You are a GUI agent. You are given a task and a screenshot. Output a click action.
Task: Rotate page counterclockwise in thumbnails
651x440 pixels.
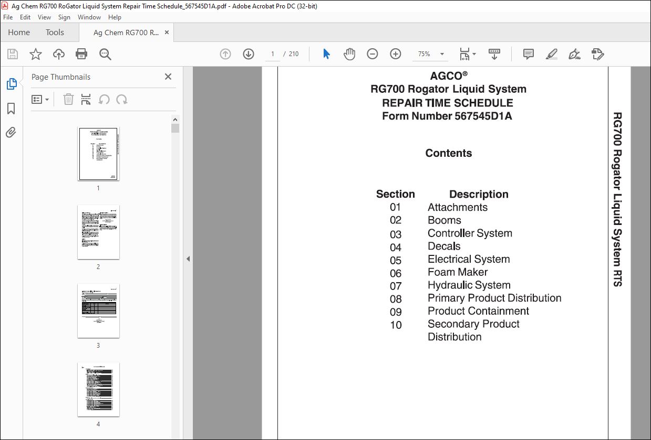pos(104,100)
